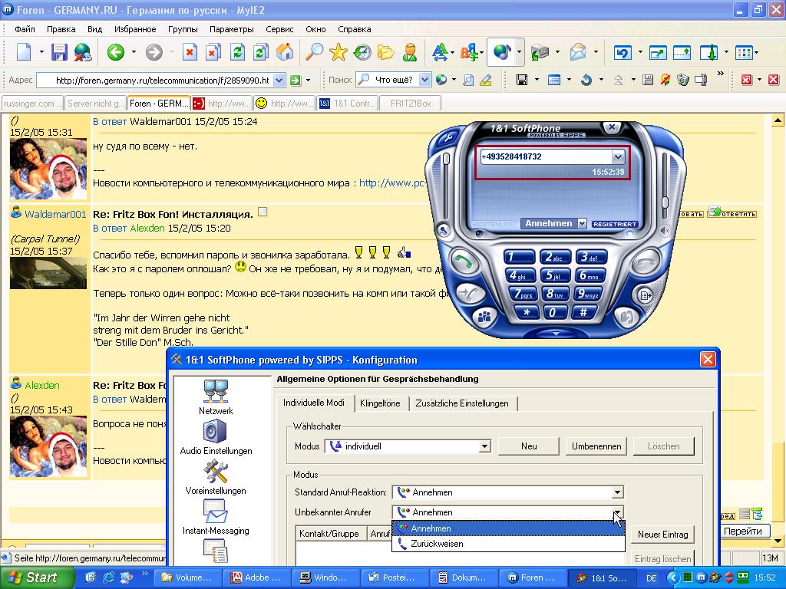Open the http://www.pc news link
786x589 pixels.
pyautogui.click(x=391, y=183)
